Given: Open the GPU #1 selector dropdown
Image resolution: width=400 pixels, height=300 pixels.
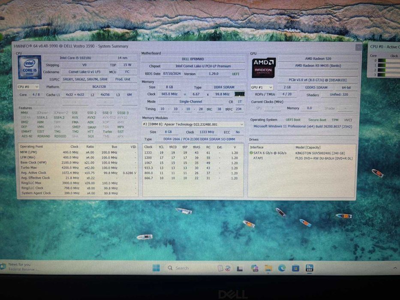Looking at the screenshot, I should click(x=262, y=87).
